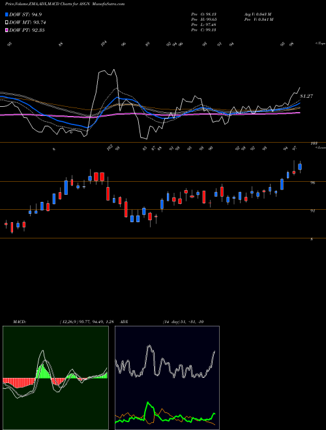Click the 'Pre O: 98.13' value
Image resolution: width=326 pixels, height=430 pixels.
click(203, 14)
